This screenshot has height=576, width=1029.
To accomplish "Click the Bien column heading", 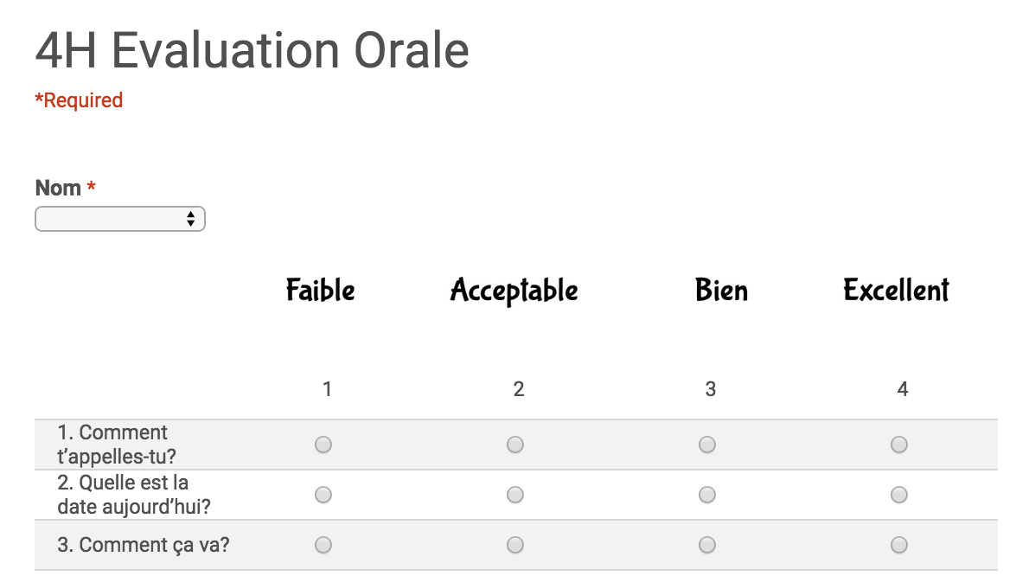I will 721,291.
